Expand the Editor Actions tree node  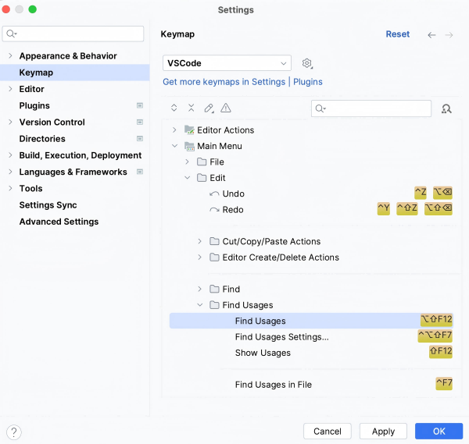pos(174,130)
